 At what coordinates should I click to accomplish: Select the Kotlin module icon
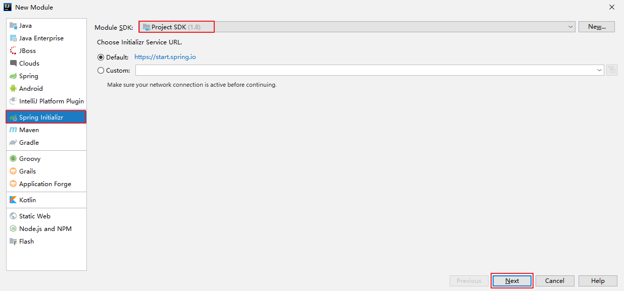click(x=13, y=200)
